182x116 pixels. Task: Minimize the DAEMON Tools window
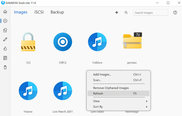click(157, 3)
